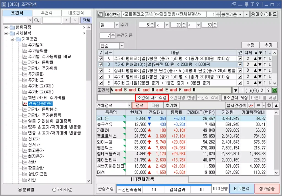Click the (⊗) remove-parentheses icon
The image size is (282, 196).
pyautogui.click(x=255, y=90)
